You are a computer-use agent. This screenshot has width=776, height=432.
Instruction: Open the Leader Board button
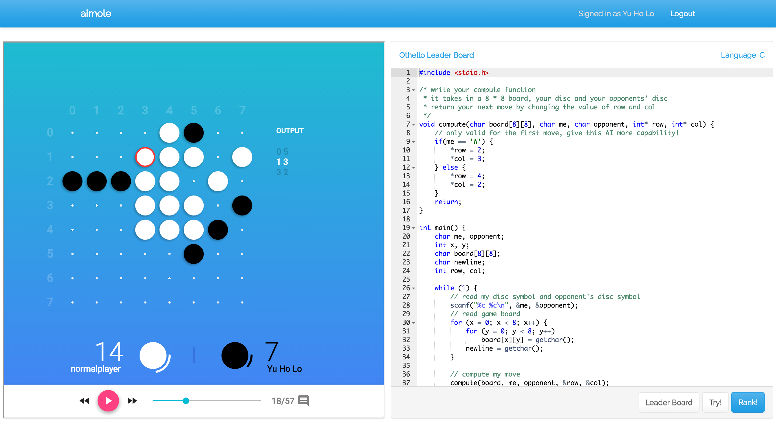pos(668,402)
